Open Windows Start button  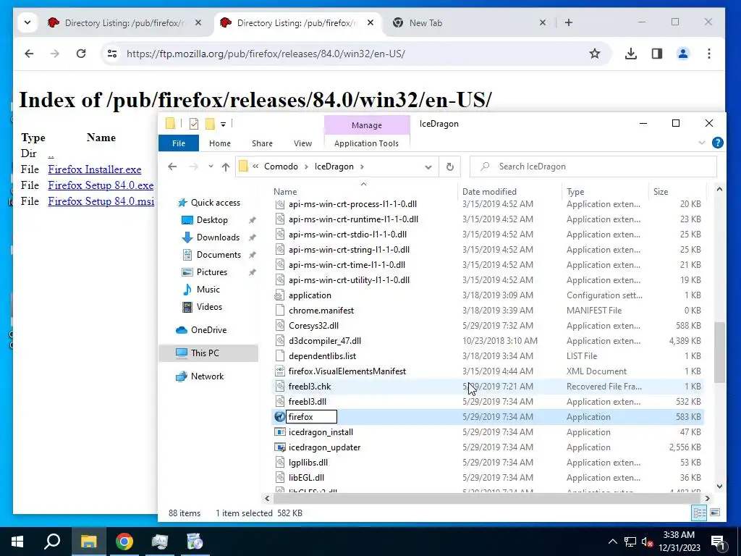(17, 542)
